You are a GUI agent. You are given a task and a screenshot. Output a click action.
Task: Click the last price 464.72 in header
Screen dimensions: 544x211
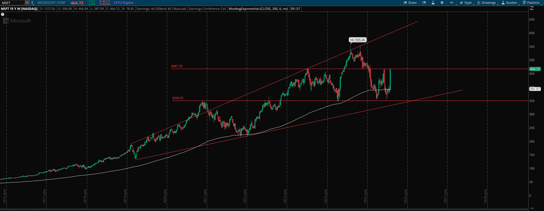tap(78, 3)
